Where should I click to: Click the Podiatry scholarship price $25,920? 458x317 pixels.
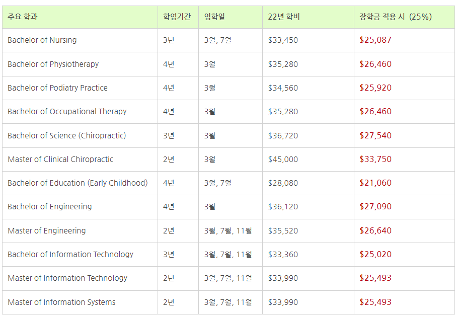(375, 88)
